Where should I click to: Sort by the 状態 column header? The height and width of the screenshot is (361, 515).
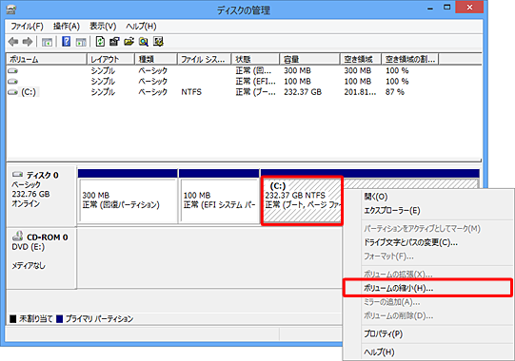(x=255, y=59)
